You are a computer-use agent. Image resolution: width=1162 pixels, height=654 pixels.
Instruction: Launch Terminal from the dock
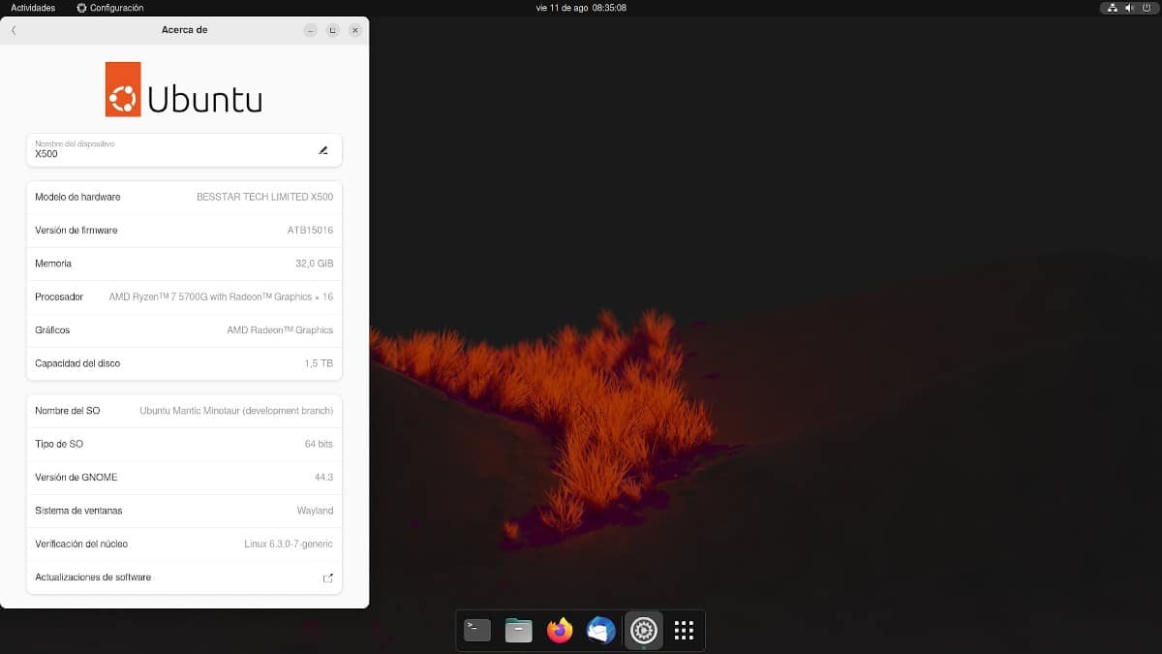[477, 631]
